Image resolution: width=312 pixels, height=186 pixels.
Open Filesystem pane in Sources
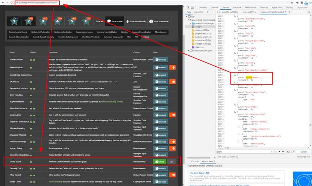point(199,12)
